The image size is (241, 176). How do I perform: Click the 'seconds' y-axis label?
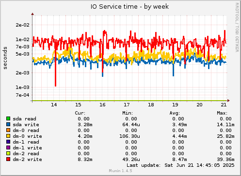click(x=5, y=58)
